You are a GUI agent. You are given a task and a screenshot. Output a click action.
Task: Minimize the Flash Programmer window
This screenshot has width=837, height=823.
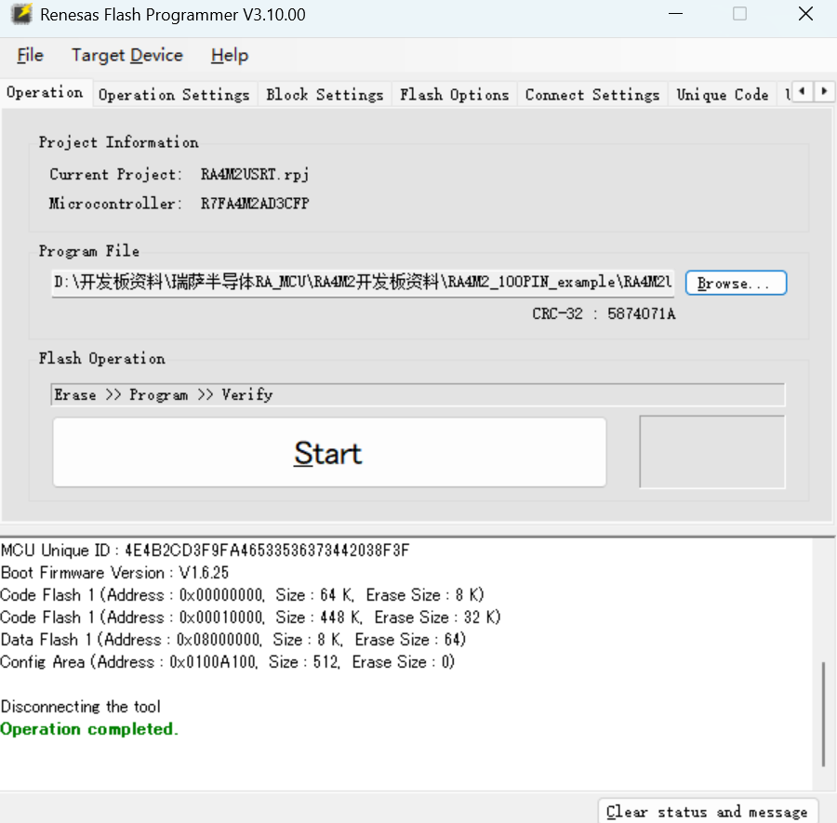[676, 14]
